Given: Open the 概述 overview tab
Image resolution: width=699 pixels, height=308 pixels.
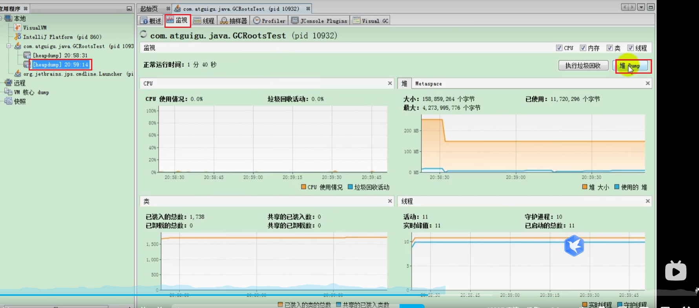Looking at the screenshot, I should [x=151, y=21].
